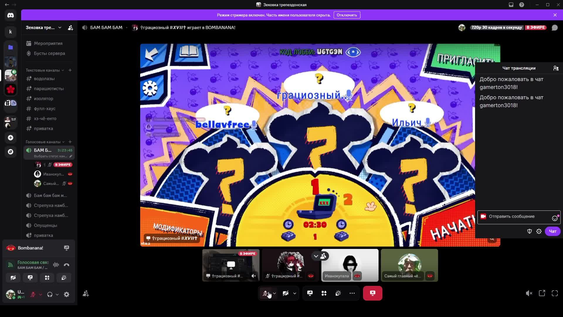Toggle microphone mute in bottom call bar
The width and height of the screenshot is (563, 317).
[x=266, y=293]
